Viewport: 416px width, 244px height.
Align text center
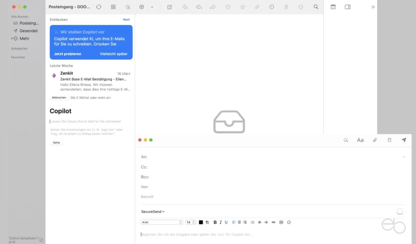(239, 222)
